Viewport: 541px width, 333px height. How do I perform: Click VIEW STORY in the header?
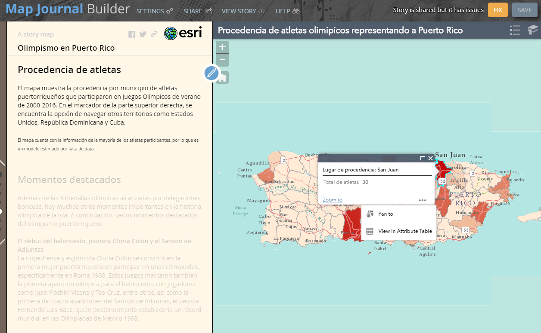pyautogui.click(x=243, y=11)
